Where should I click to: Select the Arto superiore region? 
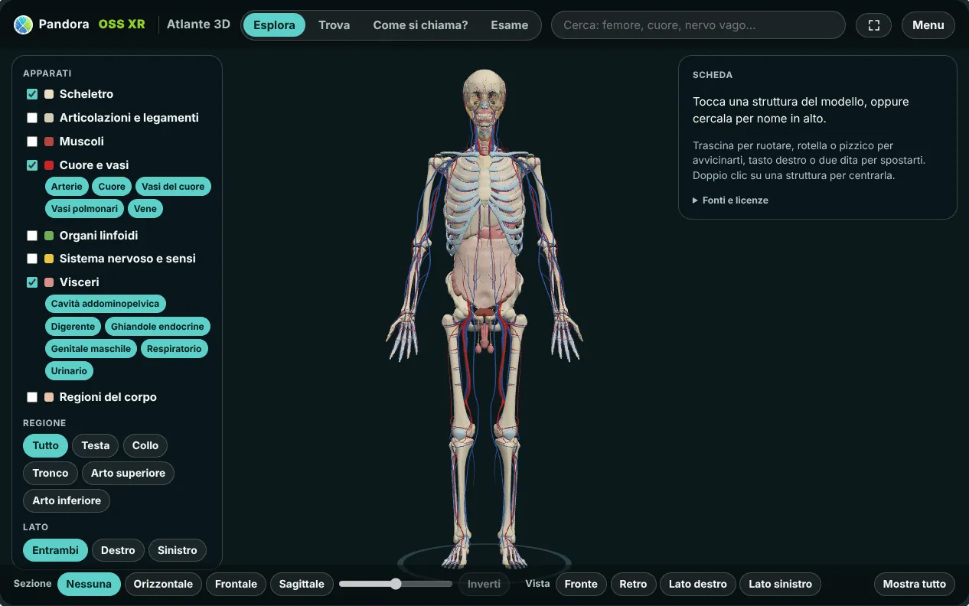tap(128, 473)
